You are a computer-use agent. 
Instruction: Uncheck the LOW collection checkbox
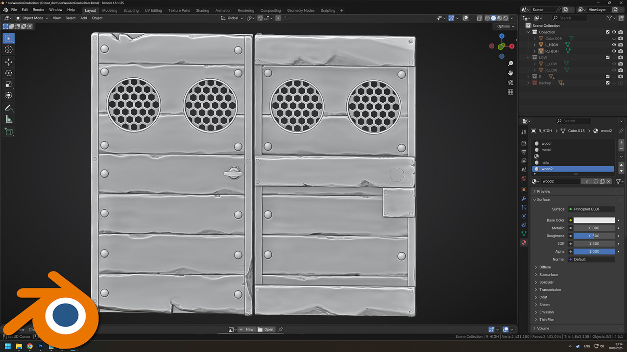point(608,57)
